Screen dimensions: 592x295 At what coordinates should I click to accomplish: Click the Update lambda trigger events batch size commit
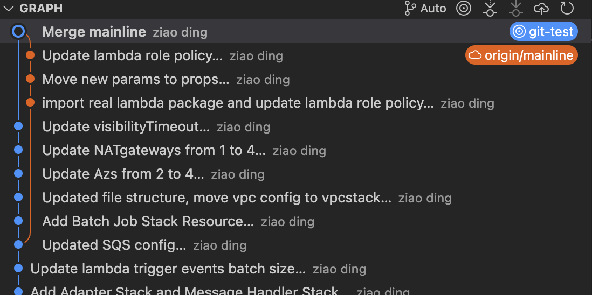tap(296, 269)
